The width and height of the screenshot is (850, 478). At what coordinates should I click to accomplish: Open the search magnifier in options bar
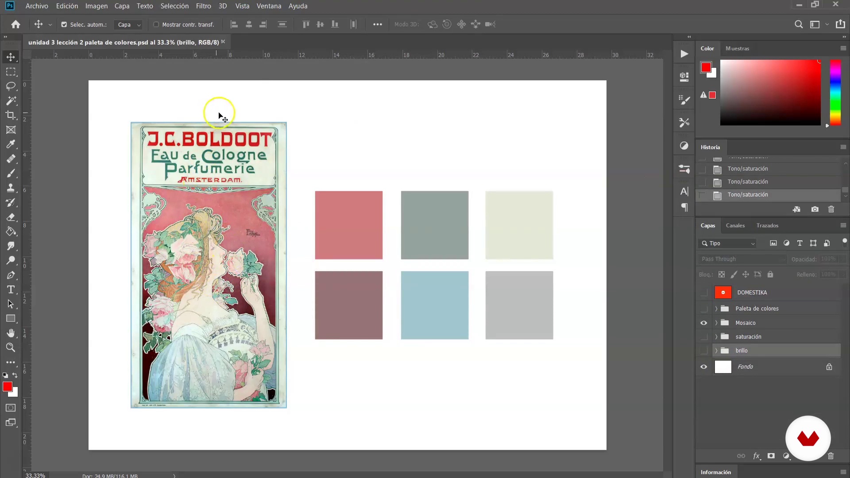[798, 24]
